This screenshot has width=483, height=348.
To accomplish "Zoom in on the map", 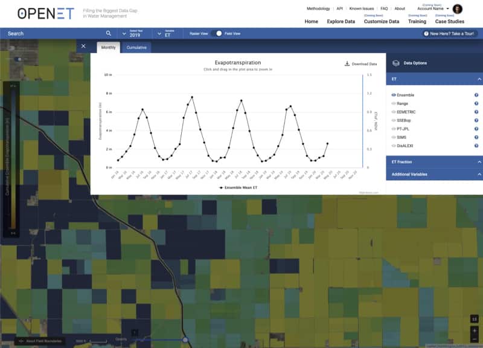I will click(475, 330).
